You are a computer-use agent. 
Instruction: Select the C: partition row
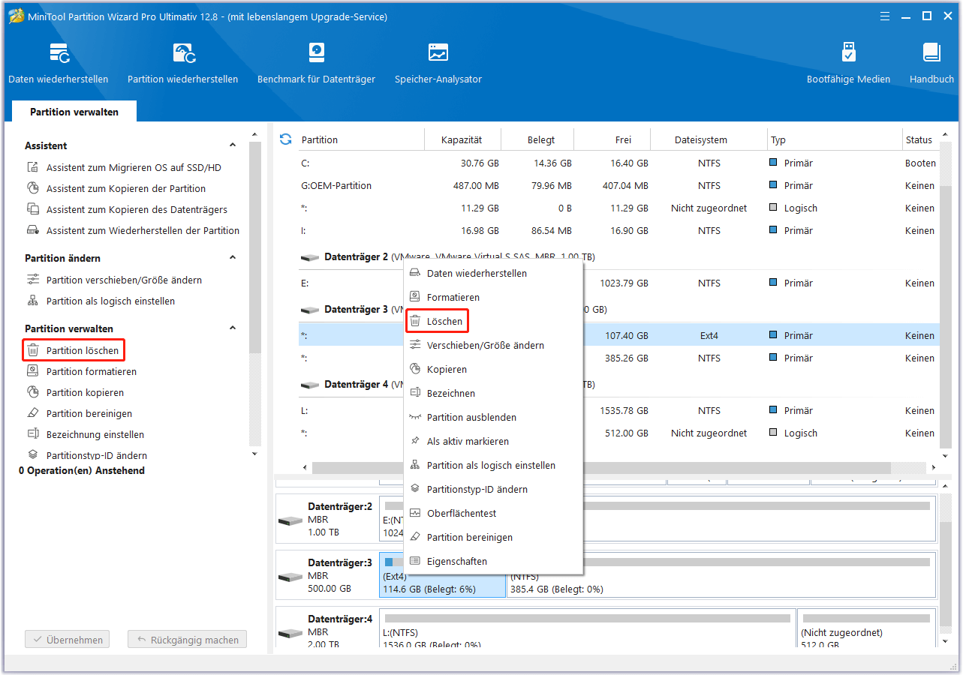(618, 163)
